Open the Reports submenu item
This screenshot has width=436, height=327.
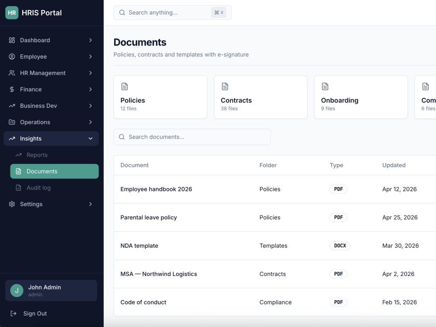(x=54, y=155)
